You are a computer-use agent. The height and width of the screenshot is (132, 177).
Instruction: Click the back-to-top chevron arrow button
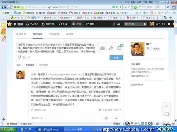167,106
